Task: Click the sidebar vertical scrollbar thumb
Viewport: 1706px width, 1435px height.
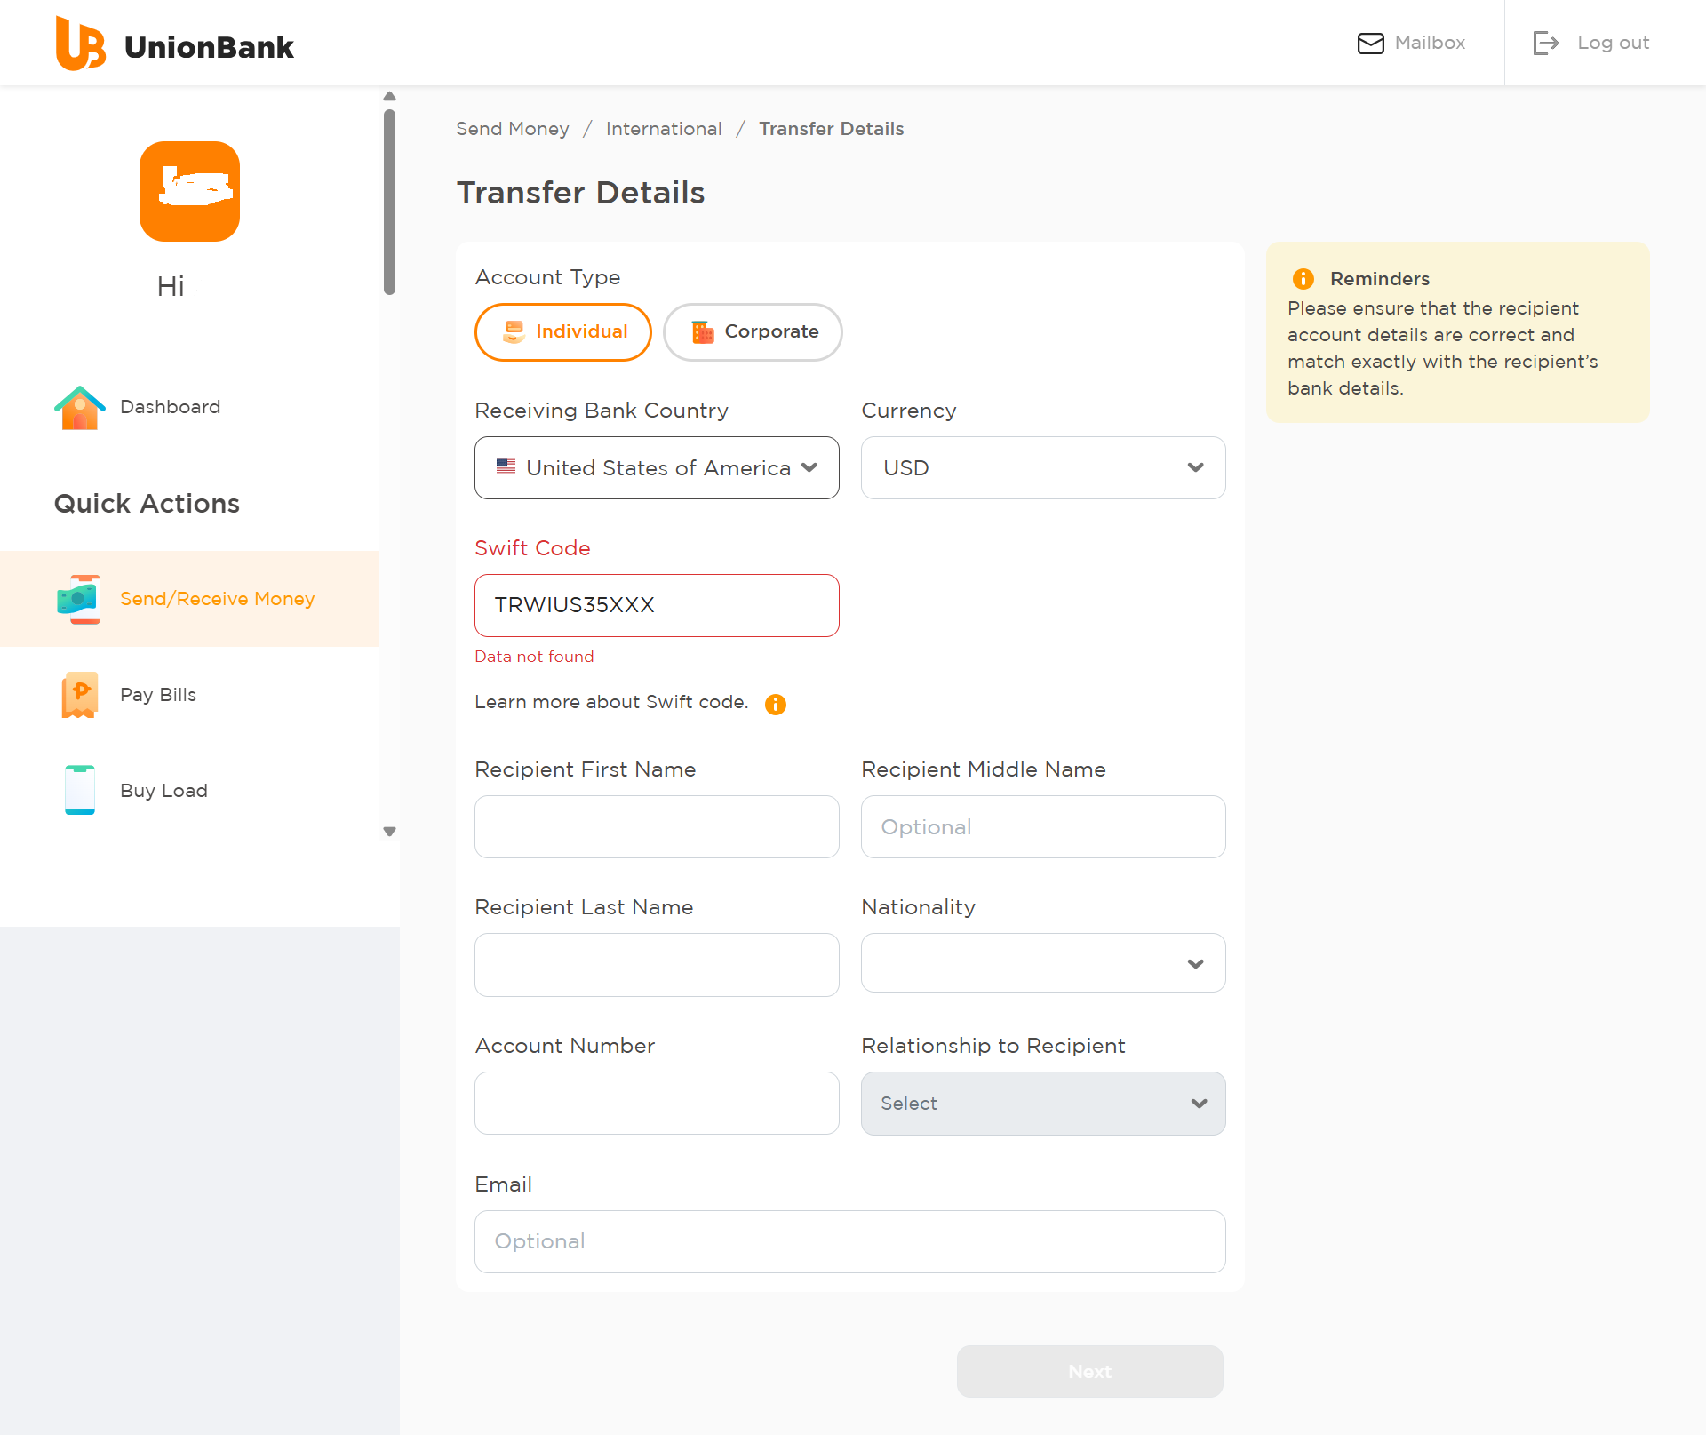Action: [x=389, y=202]
